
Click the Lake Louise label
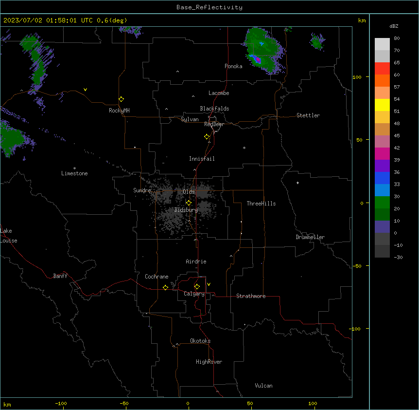[x=8, y=236]
